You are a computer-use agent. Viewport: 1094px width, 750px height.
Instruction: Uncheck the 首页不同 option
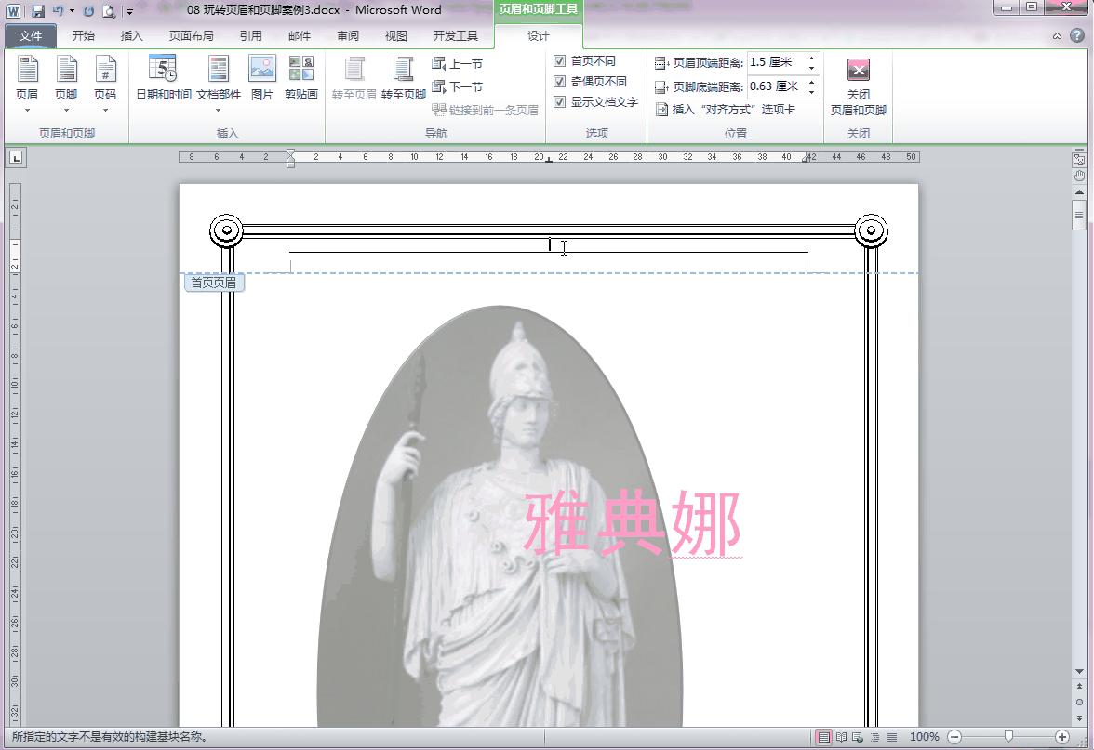[x=560, y=62]
